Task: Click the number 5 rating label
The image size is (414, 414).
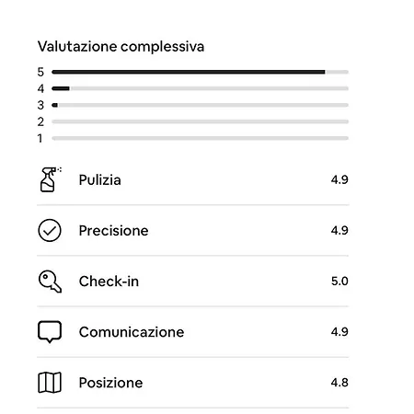Action: click(x=40, y=72)
